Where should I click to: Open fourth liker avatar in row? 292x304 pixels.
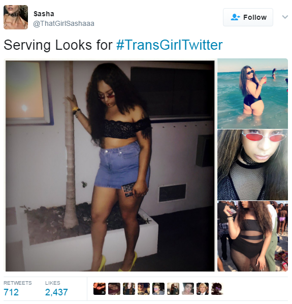144,289
